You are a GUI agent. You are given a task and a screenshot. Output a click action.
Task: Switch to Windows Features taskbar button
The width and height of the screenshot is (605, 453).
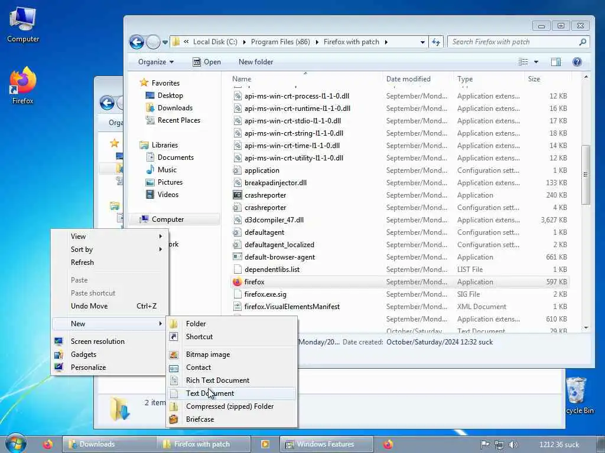point(326,444)
